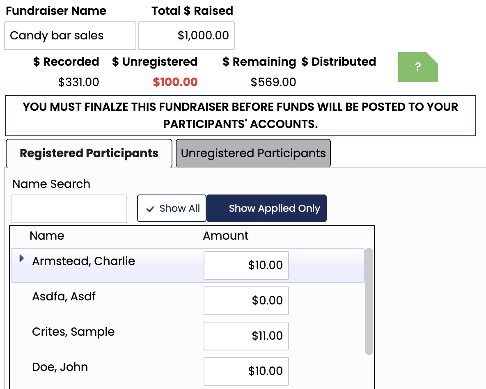Switch to the Unregistered Participants tab
486x389 pixels.
coord(253,153)
